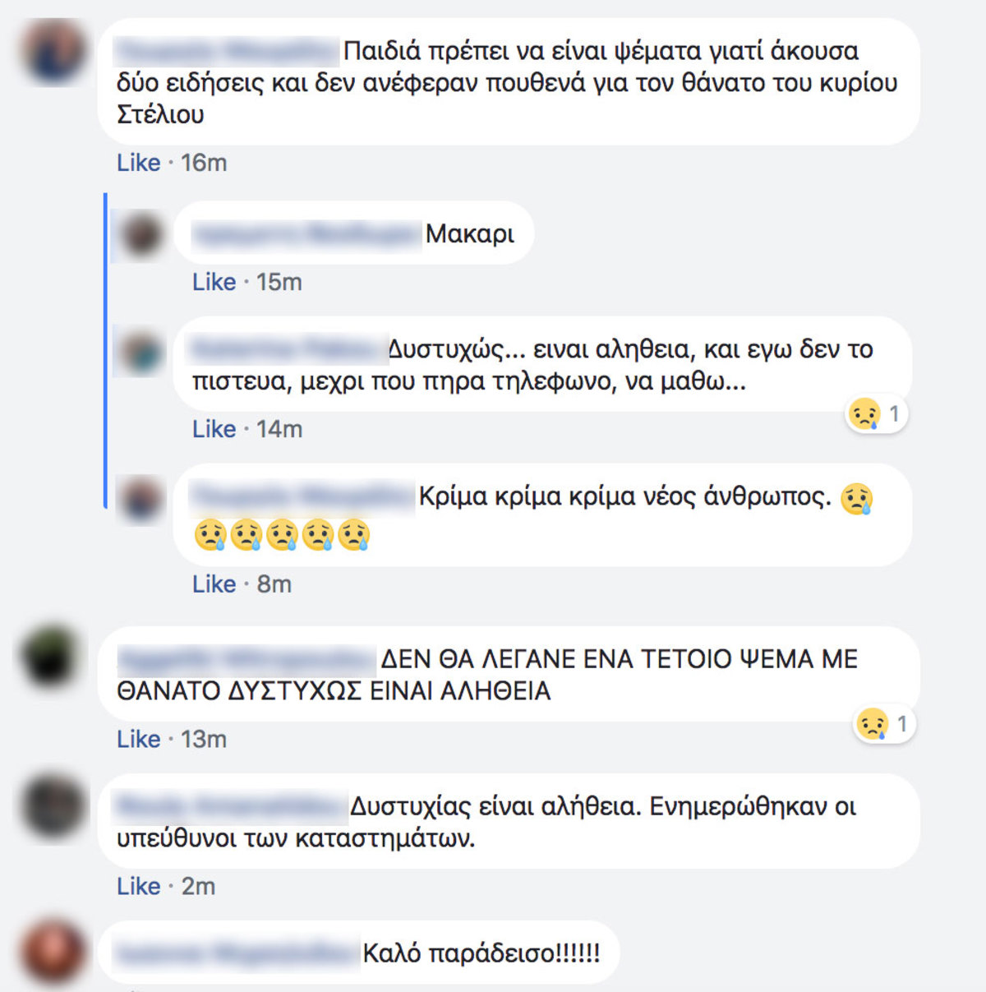
Task: Like the reply posted 14m ago
Action: (x=214, y=429)
